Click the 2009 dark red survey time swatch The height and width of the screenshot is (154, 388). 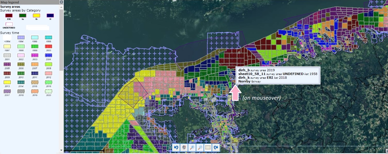click(7, 73)
